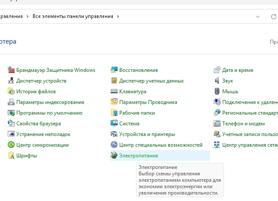Open the Центр синхронизации link
278x201 pixels.
(x=42, y=145)
